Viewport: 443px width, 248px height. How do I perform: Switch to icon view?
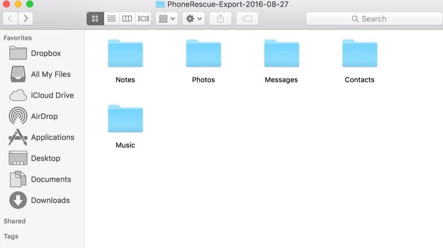click(95, 19)
